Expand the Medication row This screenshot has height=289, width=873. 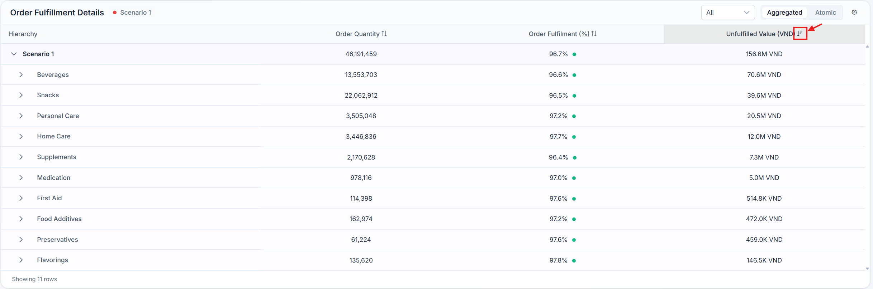coord(21,178)
